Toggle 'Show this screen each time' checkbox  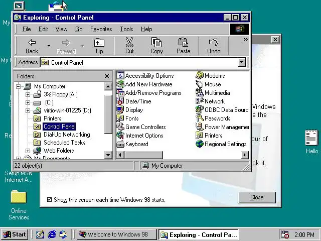[x=49, y=199]
